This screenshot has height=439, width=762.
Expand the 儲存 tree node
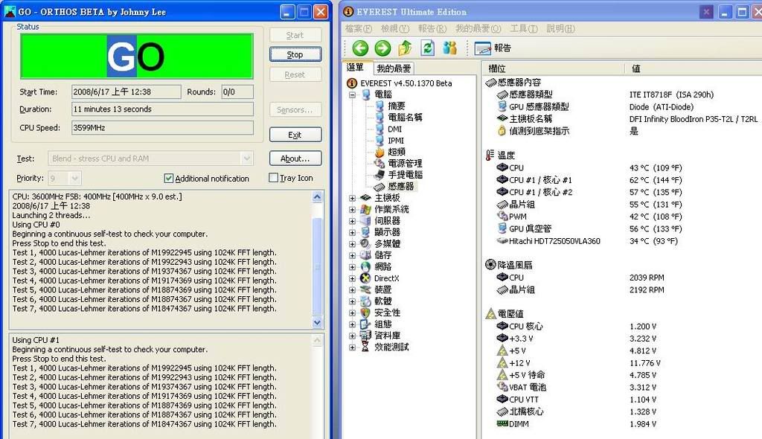click(352, 255)
